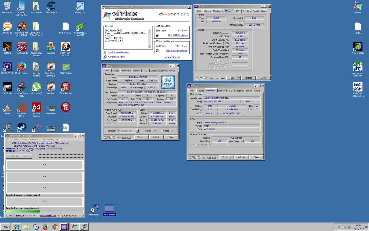
Task: Launch wPrime desktop icon at top right
Action: coord(358,8)
